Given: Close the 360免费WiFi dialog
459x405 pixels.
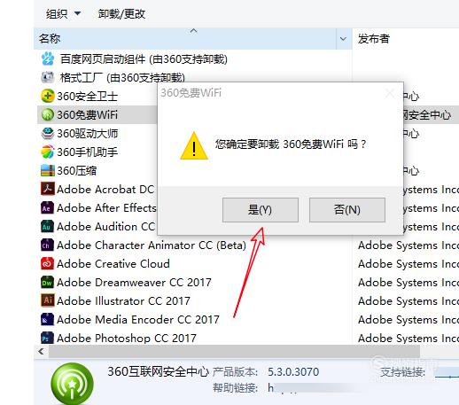Looking at the screenshot, I should [x=390, y=93].
